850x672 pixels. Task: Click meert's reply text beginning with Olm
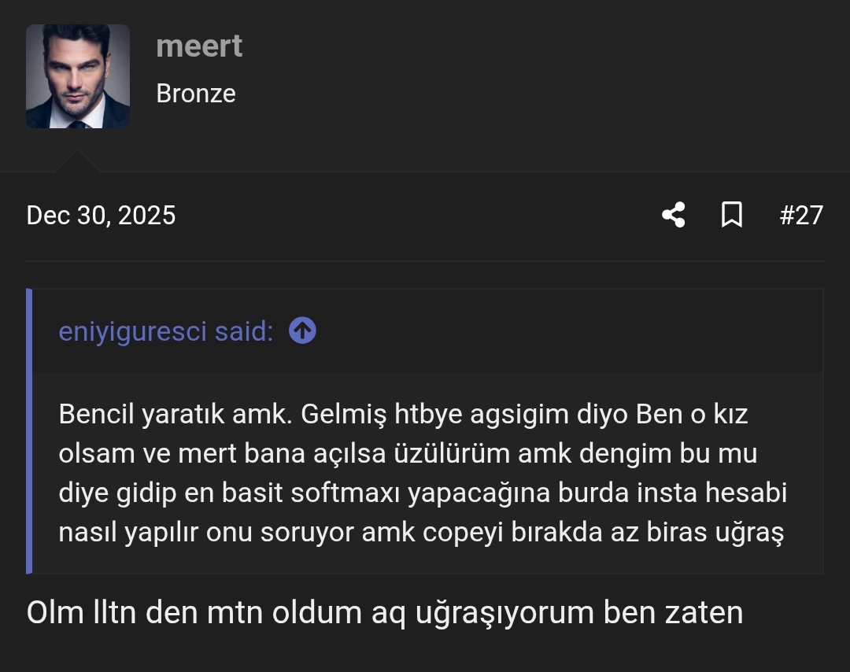point(384,612)
